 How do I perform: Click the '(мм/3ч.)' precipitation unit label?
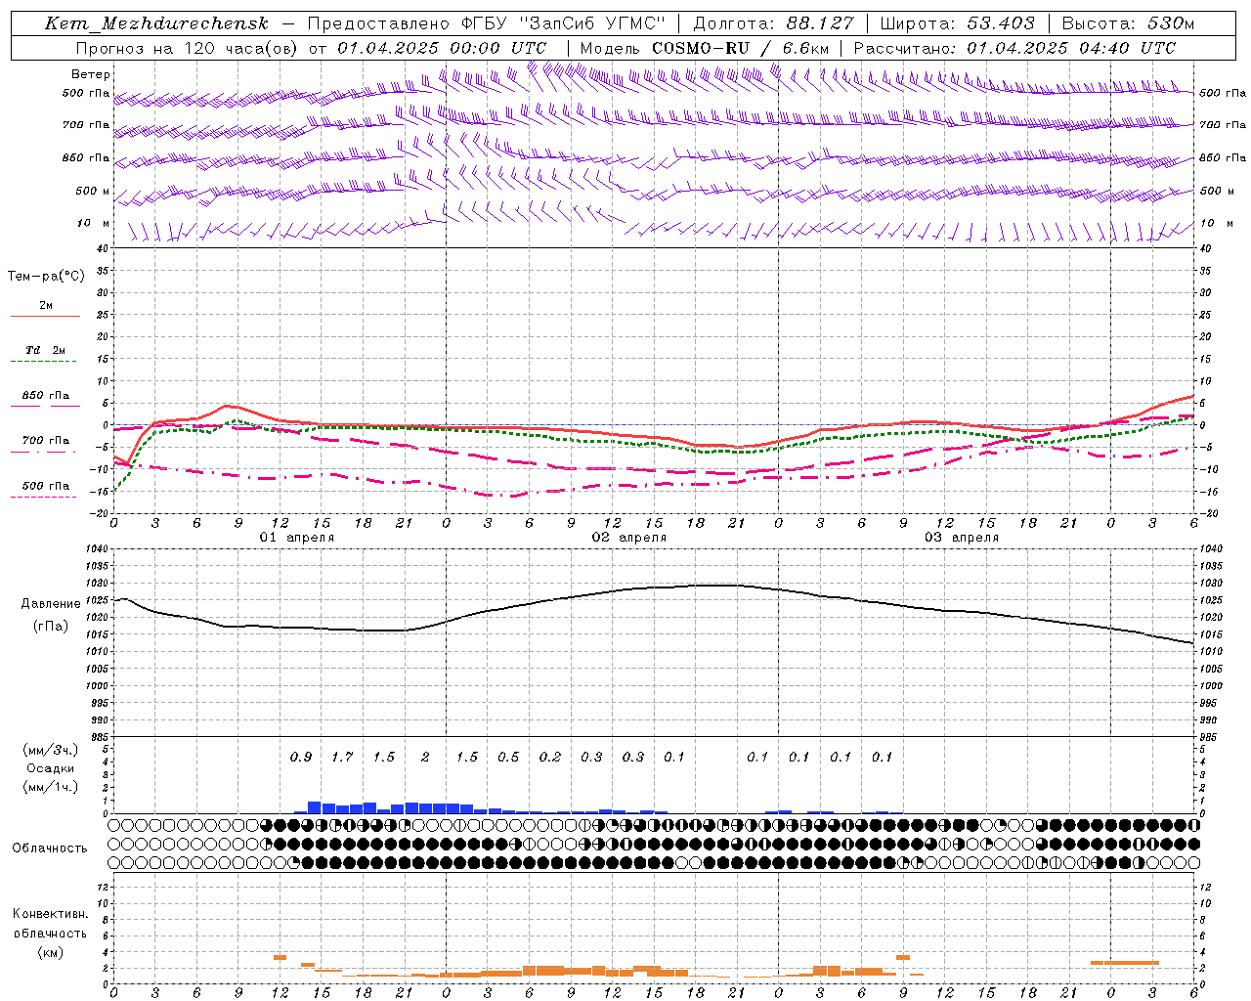point(51,750)
